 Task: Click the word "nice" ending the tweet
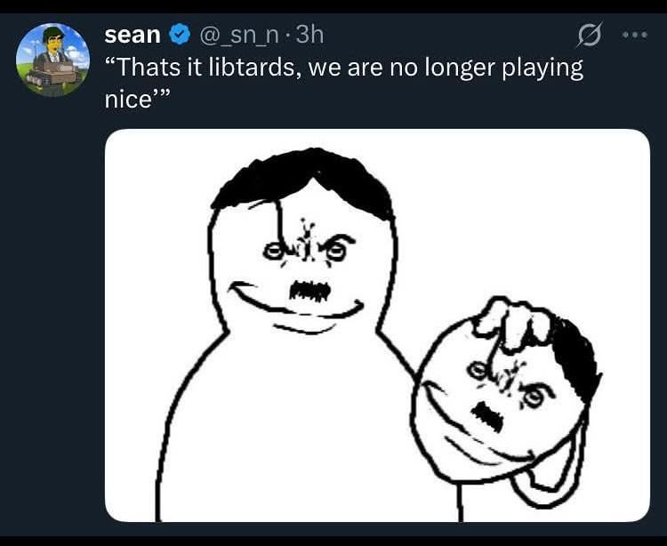[128, 100]
